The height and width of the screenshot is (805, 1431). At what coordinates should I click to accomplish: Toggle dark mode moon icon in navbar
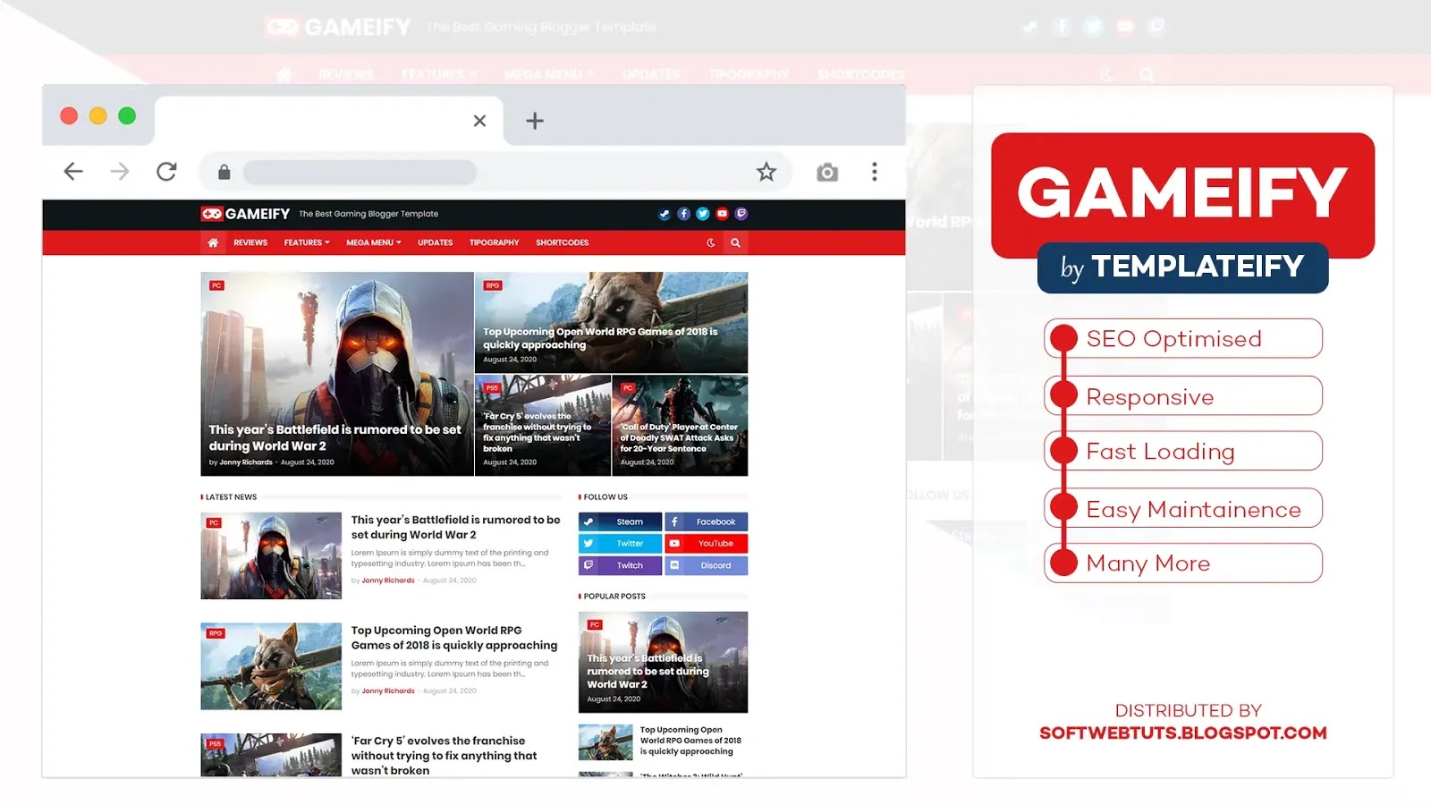[x=711, y=242]
